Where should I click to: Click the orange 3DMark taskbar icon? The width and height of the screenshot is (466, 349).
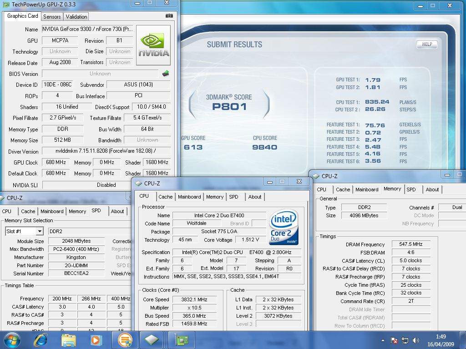[x=125, y=340]
